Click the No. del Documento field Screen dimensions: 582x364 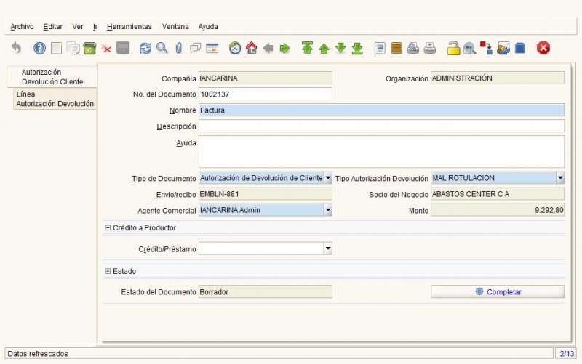tap(266, 94)
